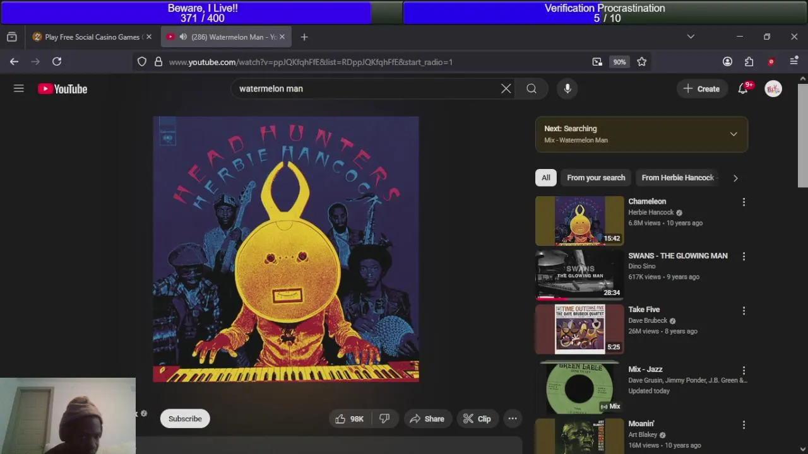Show more filter chips with arrow
Screen dimensions: 808x454
click(x=735, y=178)
